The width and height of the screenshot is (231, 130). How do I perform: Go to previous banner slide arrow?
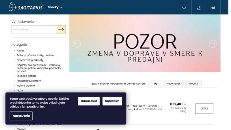(77, 44)
